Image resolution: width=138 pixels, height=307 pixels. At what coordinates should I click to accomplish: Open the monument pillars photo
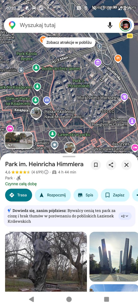pyautogui.click(x=114, y=257)
